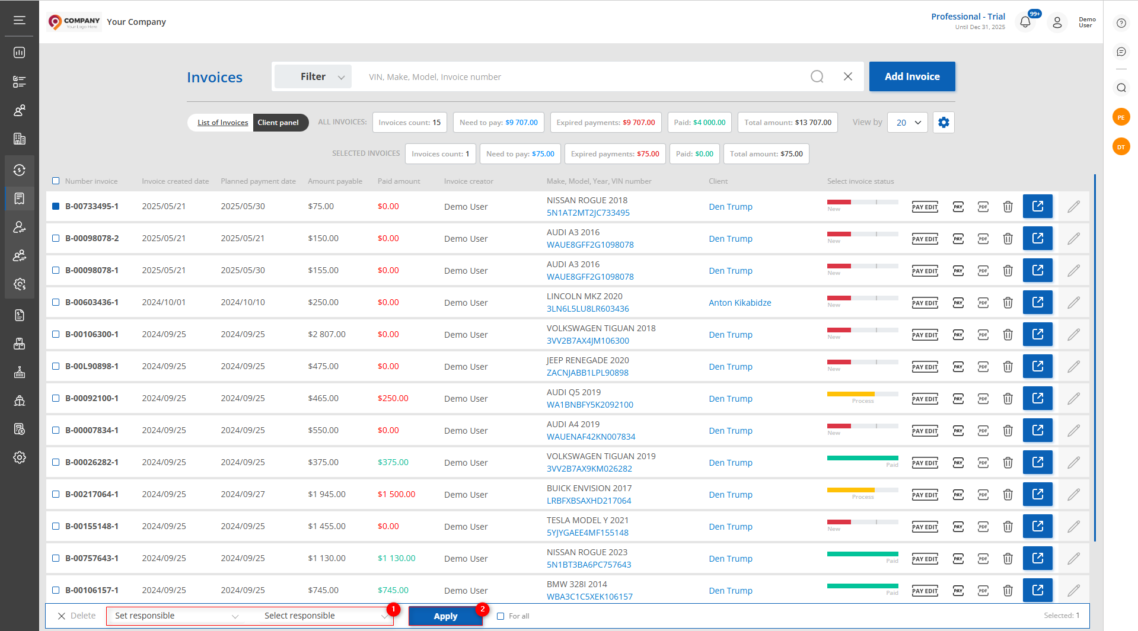Open the dashboard chart icon in sidebar
The width and height of the screenshot is (1138, 631).
click(x=20, y=53)
